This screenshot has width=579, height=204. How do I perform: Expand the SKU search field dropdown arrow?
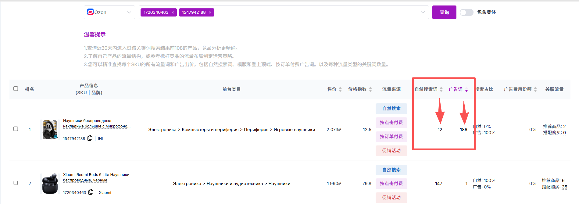pos(423,13)
